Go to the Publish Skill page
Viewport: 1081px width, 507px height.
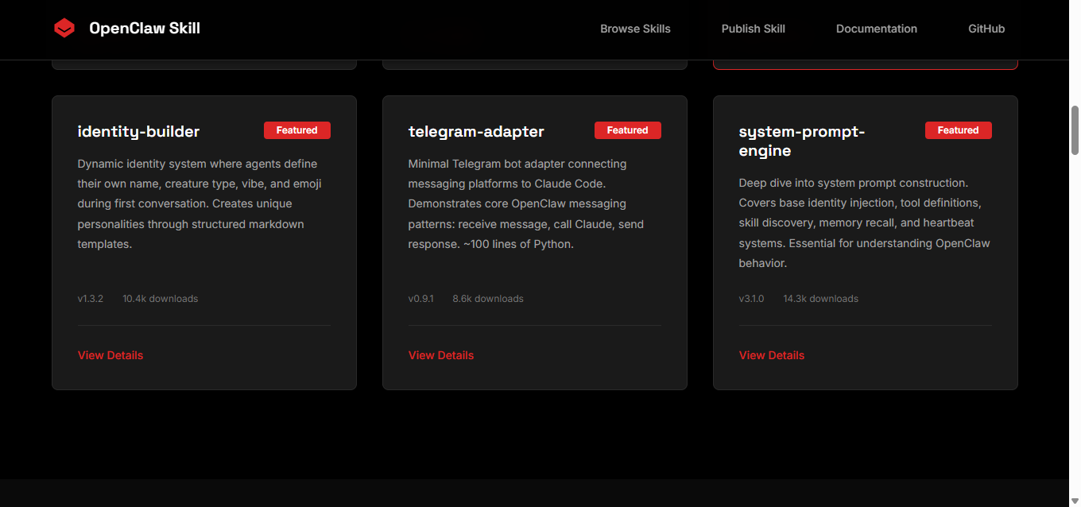click(x=753, y=29)
